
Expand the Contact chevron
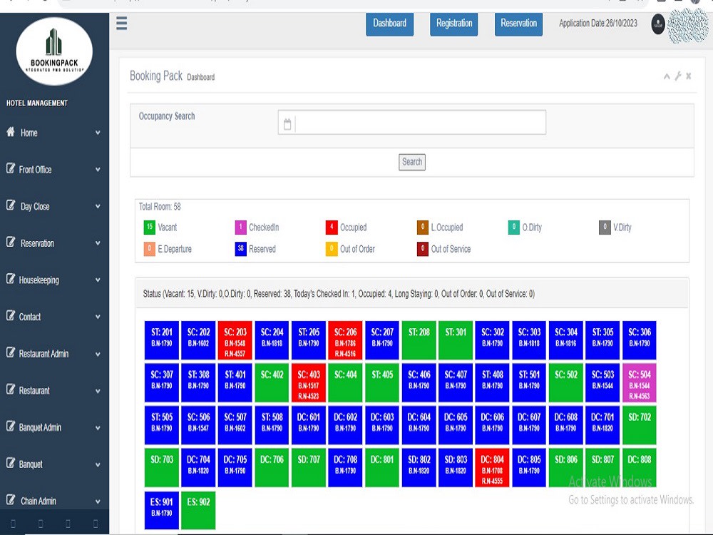[x=98, y=317]
